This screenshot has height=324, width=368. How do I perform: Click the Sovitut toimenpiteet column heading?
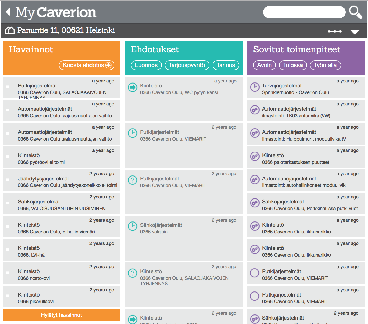pyautogui.click(x=296, y=50)
